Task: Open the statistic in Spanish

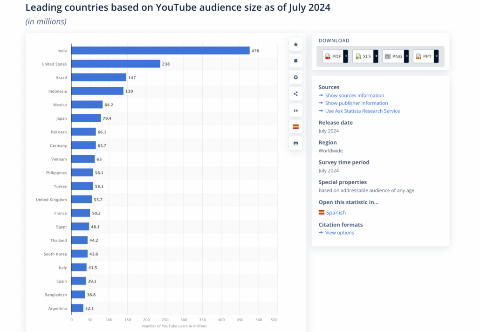Action: click(x=336, y=213)
